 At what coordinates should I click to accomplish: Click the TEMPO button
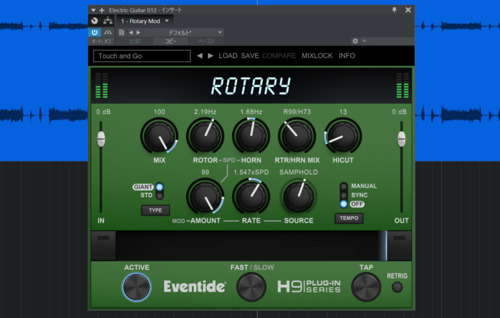pos(349,218)
